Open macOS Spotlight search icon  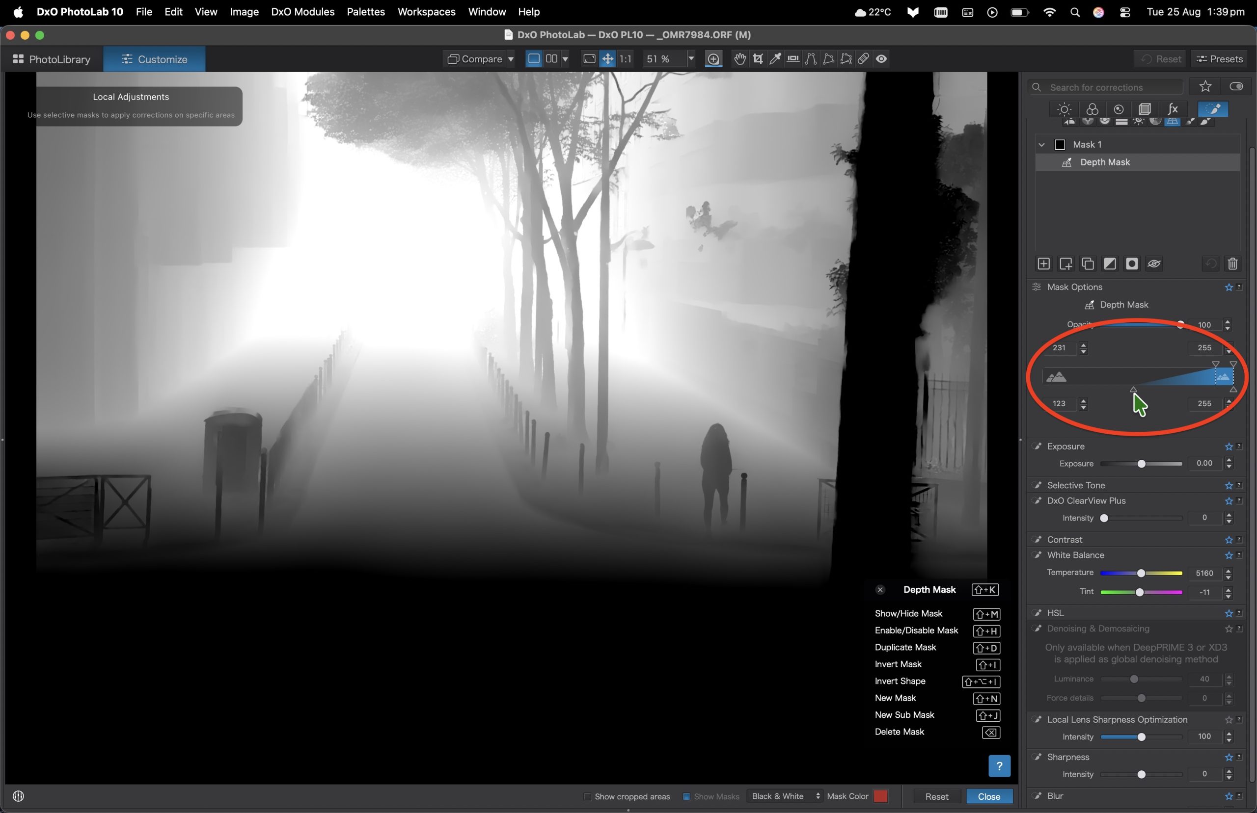coord(1075,12)
